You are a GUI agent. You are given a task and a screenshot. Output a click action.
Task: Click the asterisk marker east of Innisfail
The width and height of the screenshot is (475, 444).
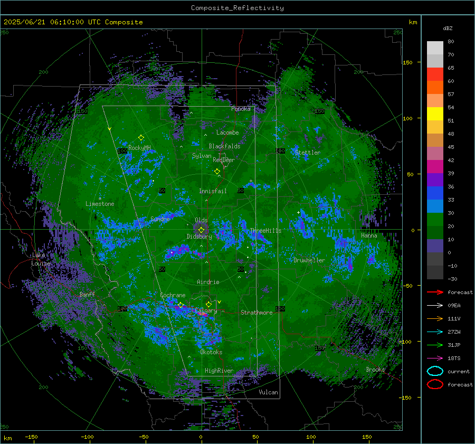[251, 182]
